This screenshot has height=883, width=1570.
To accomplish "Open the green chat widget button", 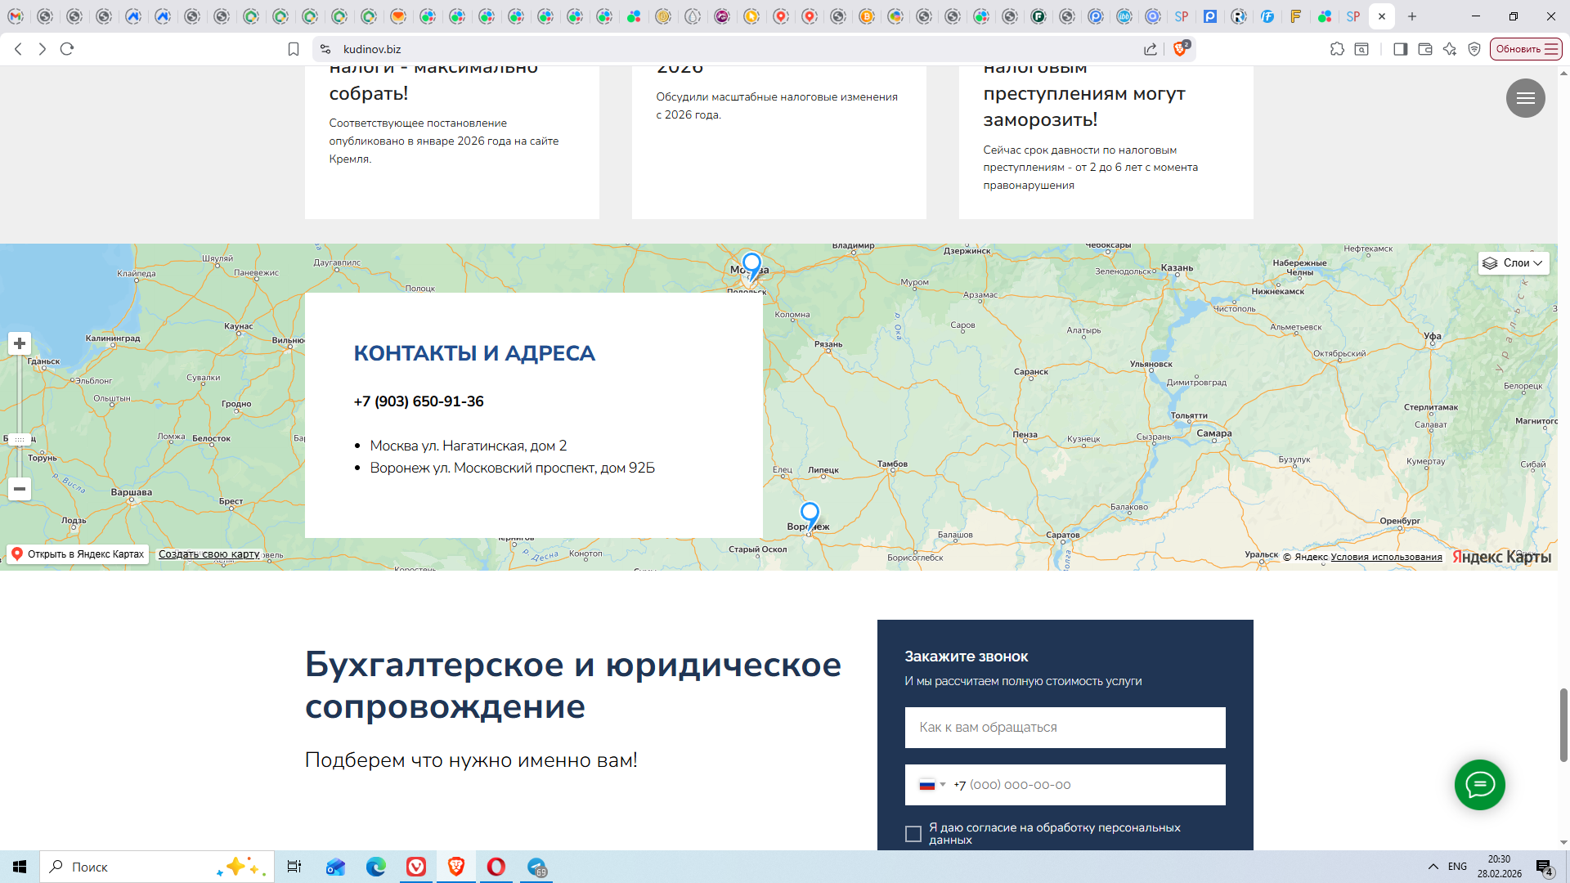I will click(x=1479, y=785).
